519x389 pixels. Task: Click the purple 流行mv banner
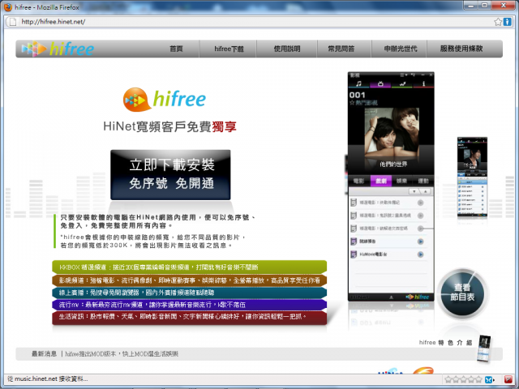tap(189, 305)
